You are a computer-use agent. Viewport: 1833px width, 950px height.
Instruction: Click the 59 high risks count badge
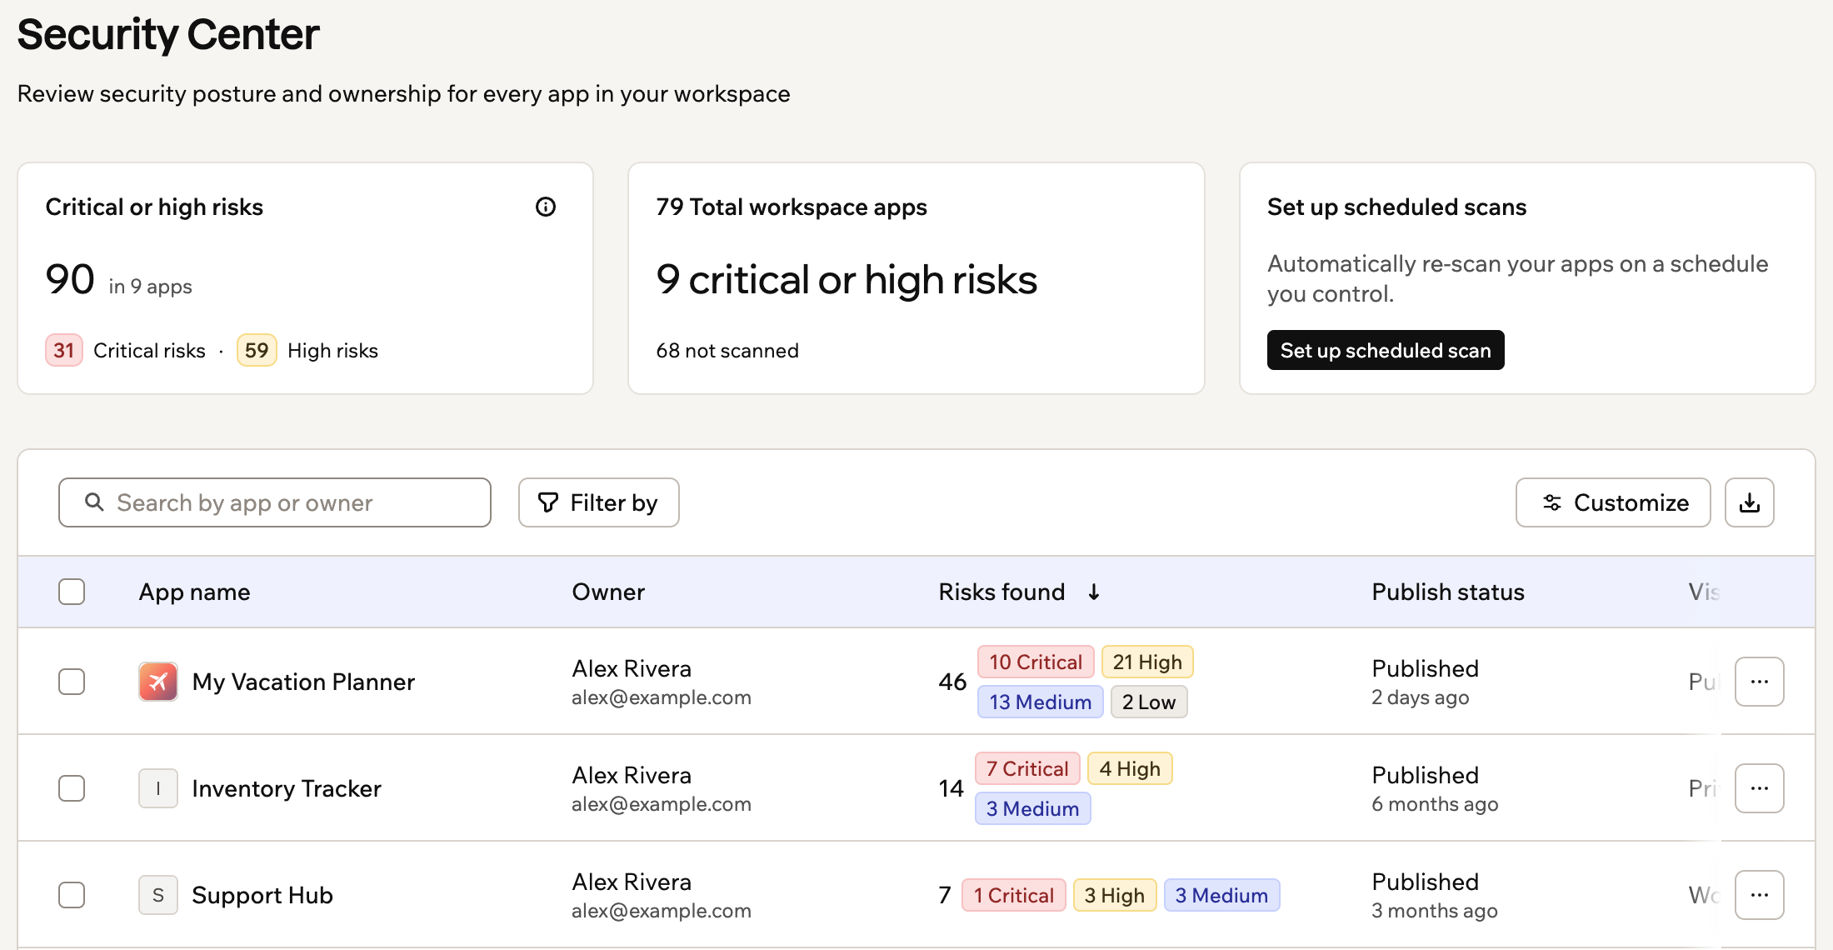coord(257,350)
